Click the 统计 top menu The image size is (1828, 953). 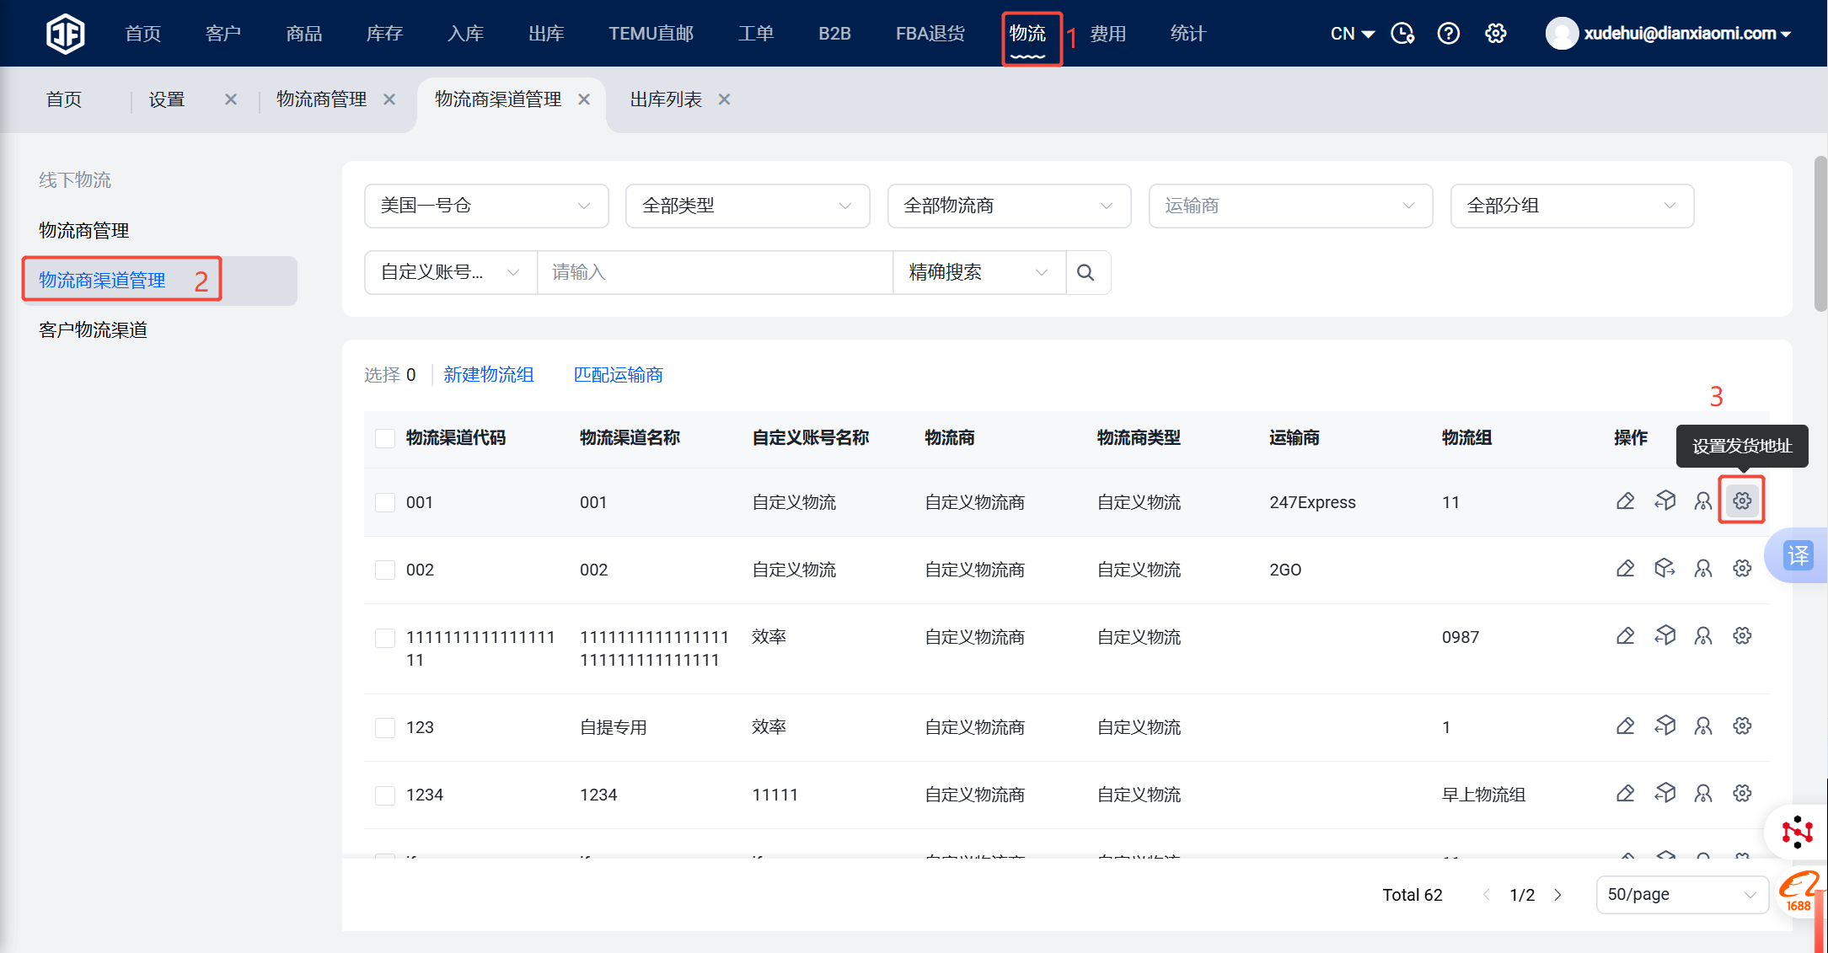coord(1188,34)
